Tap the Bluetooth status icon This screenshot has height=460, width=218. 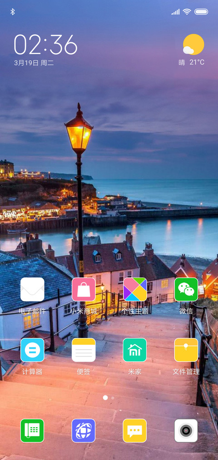click(x=13, y=12)
